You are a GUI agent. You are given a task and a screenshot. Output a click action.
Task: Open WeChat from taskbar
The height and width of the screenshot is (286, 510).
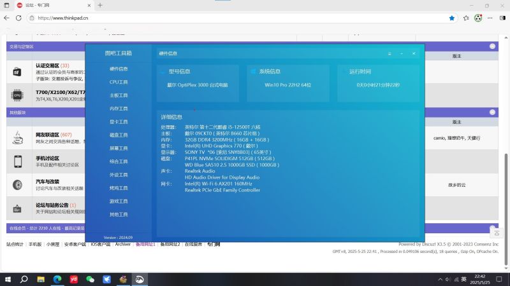[90, 279]
